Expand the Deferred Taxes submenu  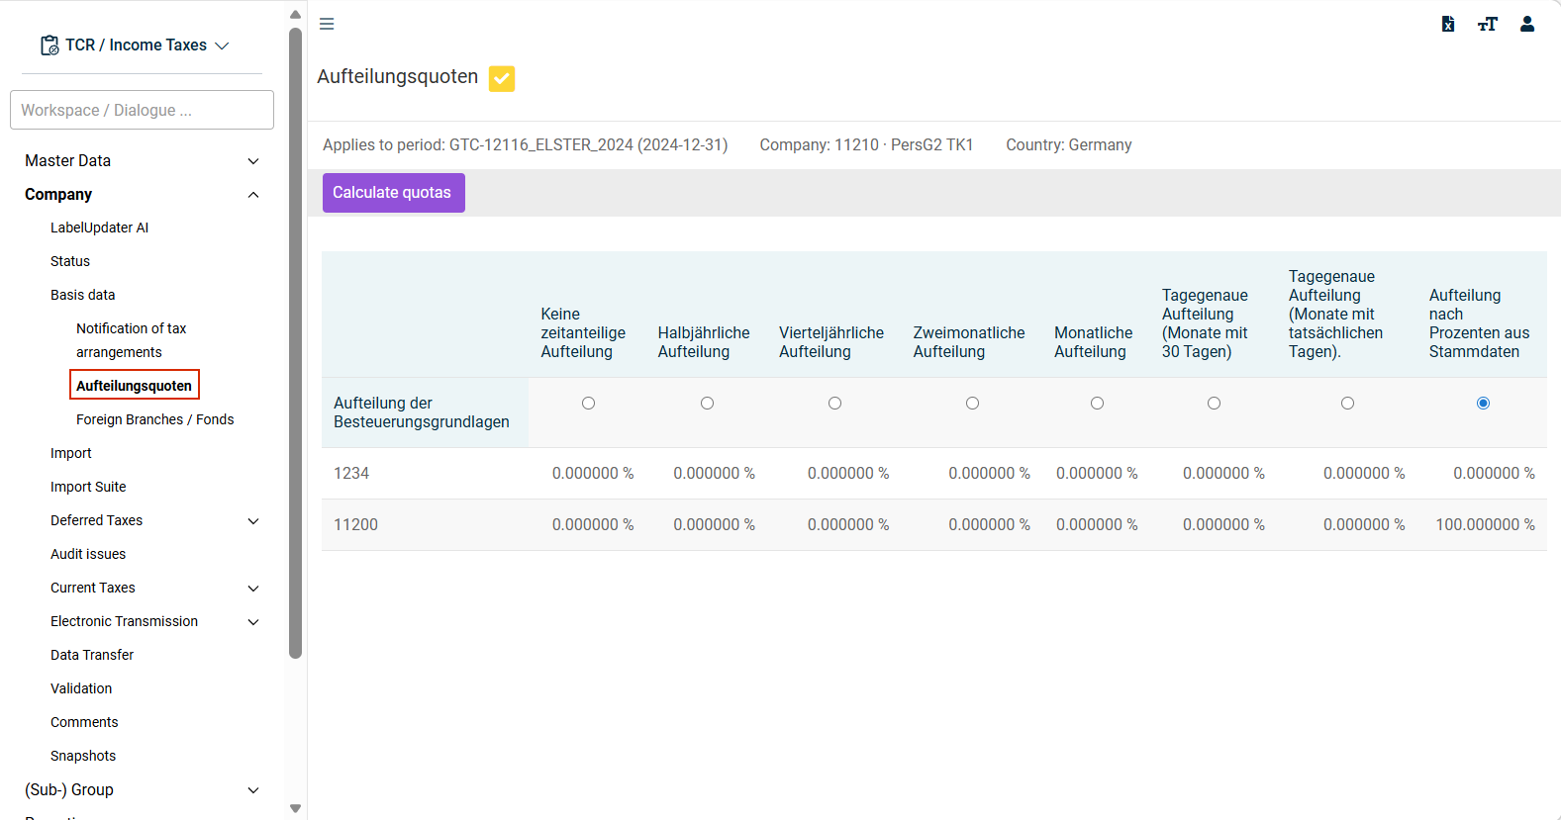[253, 521]
